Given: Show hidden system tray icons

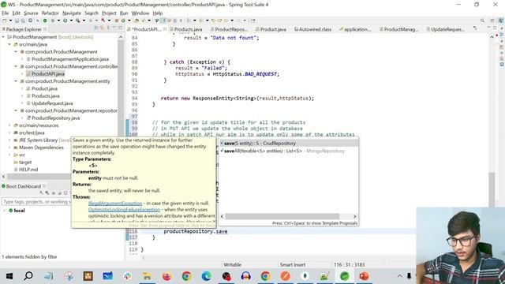Looking at the screenshot, I should 400,276.
